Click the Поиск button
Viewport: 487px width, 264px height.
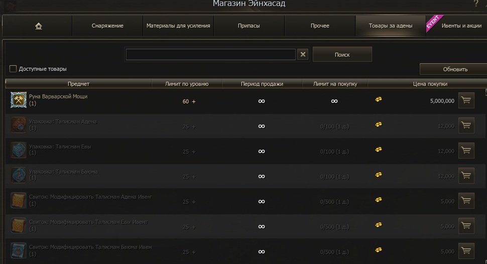click(x=342, y=54)
